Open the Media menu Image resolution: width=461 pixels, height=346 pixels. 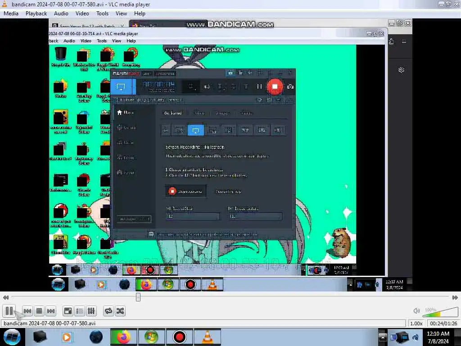tap(11, 14)
